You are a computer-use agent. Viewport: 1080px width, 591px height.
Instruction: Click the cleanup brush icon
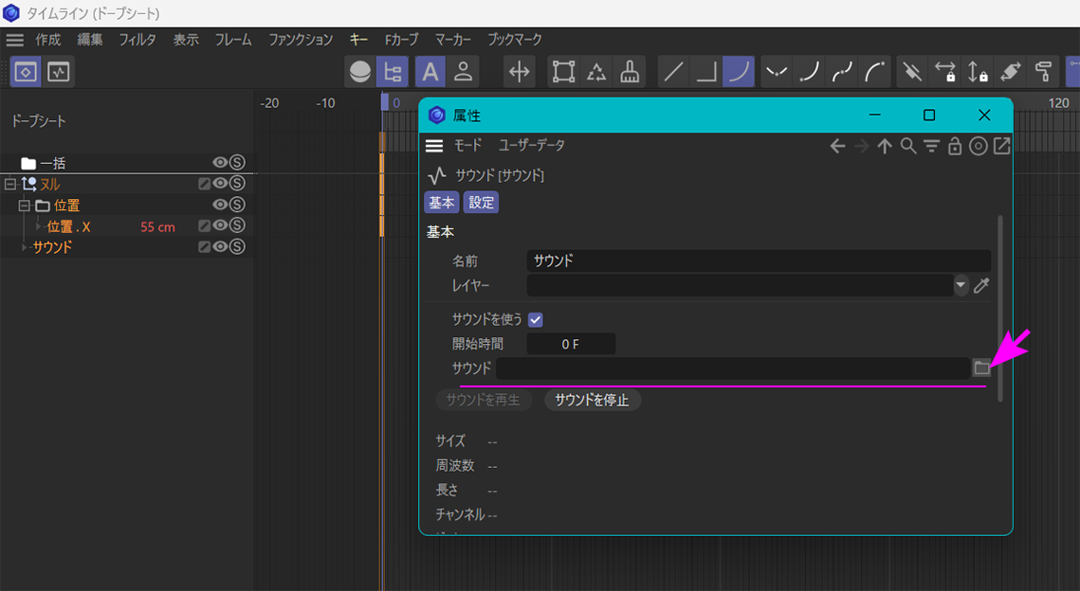[630, 72]
